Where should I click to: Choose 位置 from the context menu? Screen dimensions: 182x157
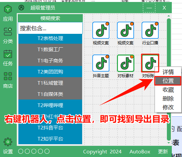pos(168,81)
